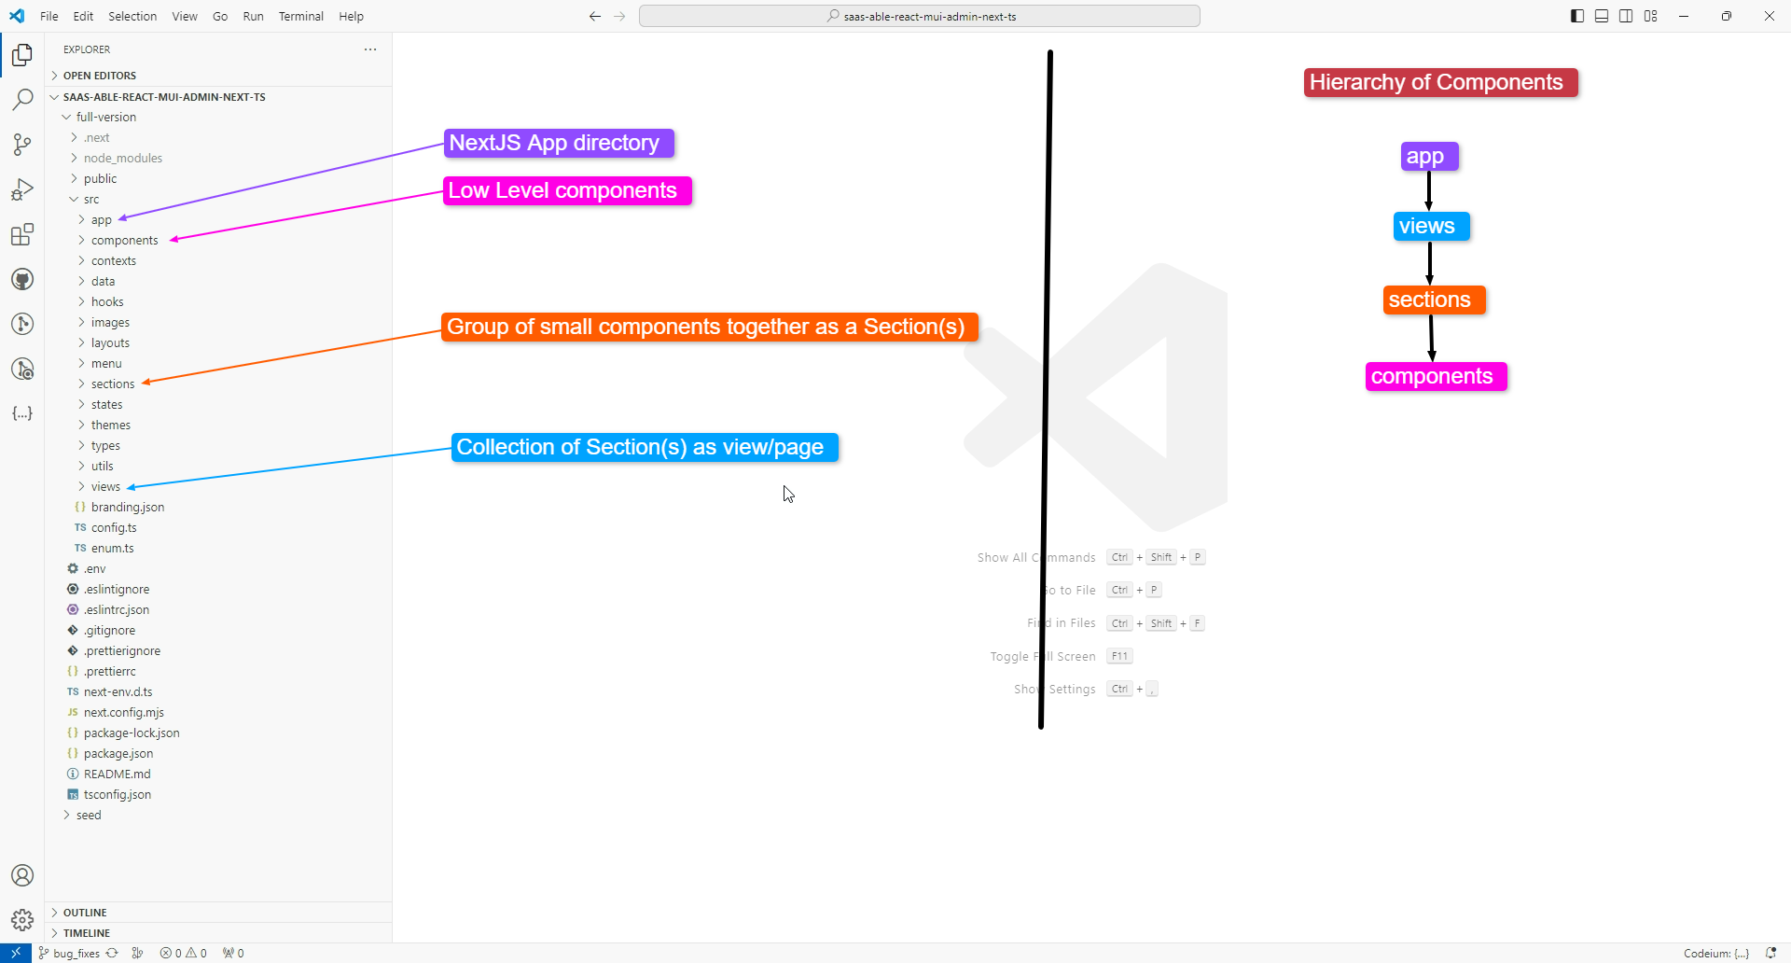Open notifications bell in status bar
Image resolution: width=1791 pixels, height=963 pixels.
tap(1770, 954)
